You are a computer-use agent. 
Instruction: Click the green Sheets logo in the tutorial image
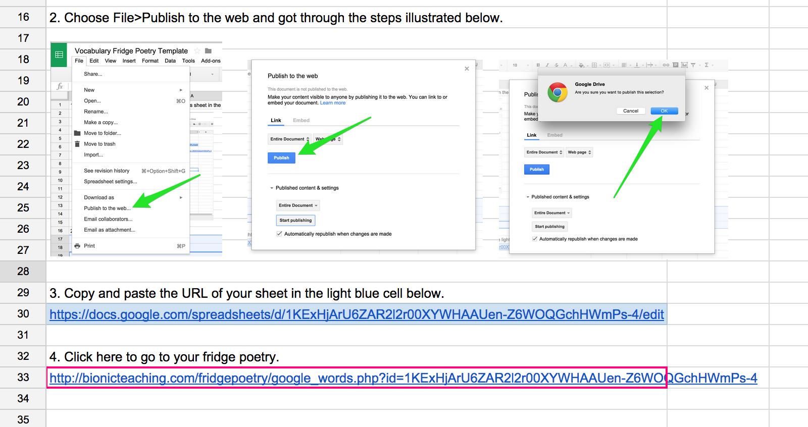59,55
